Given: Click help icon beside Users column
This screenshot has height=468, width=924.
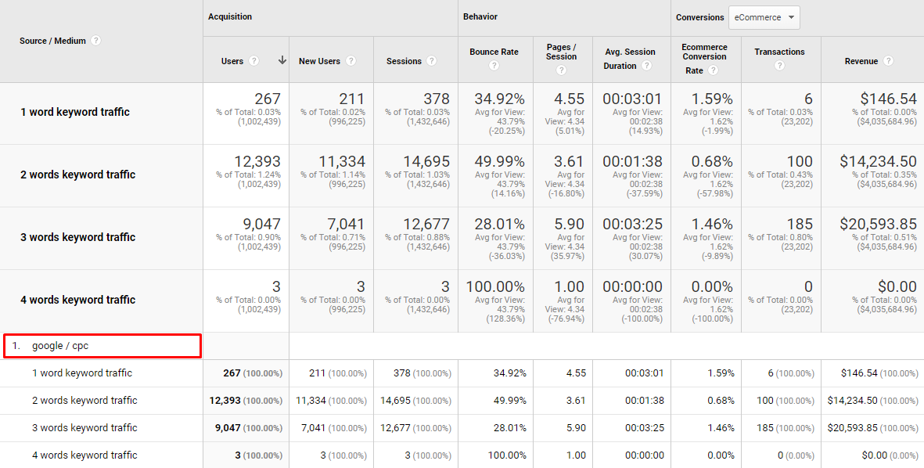Looking at the screenshot, I should [253, 61].
